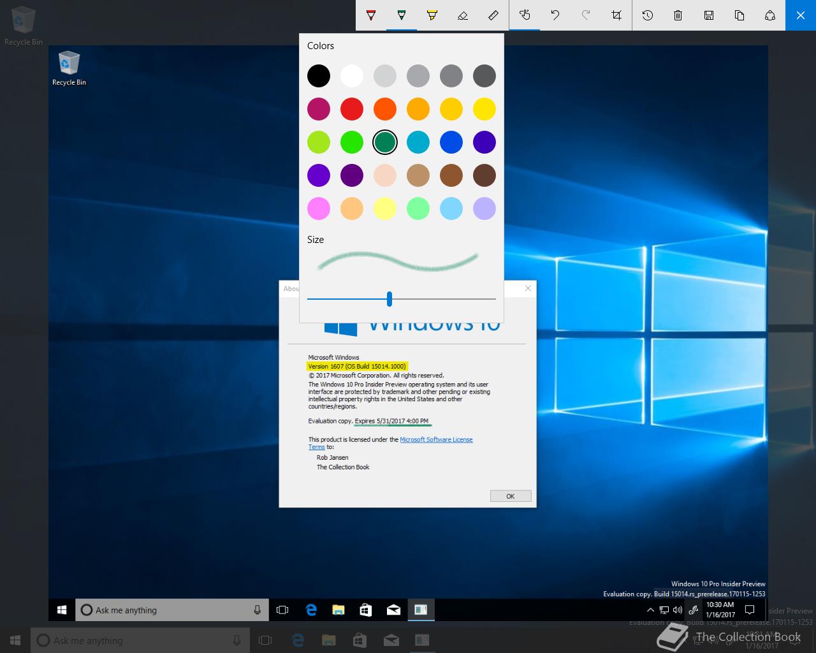Select the red ballpoint pen tool
The width and height of the screenshot is (816, 653).
tap(371, 15)
